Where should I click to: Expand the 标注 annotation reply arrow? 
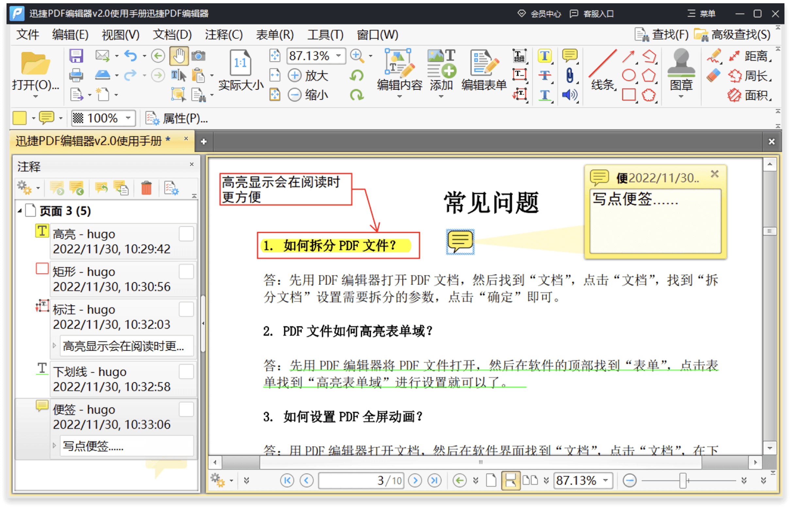pos(54,346)
